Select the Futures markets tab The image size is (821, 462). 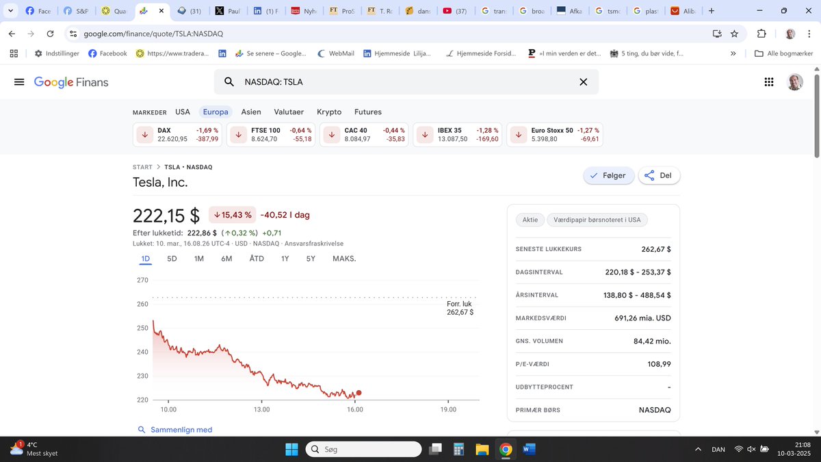[x=368, y=112]
